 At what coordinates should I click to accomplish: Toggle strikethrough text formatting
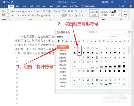(x=23, y=16)
